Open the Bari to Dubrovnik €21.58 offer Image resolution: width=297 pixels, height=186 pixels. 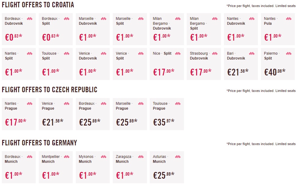(241, 64)
